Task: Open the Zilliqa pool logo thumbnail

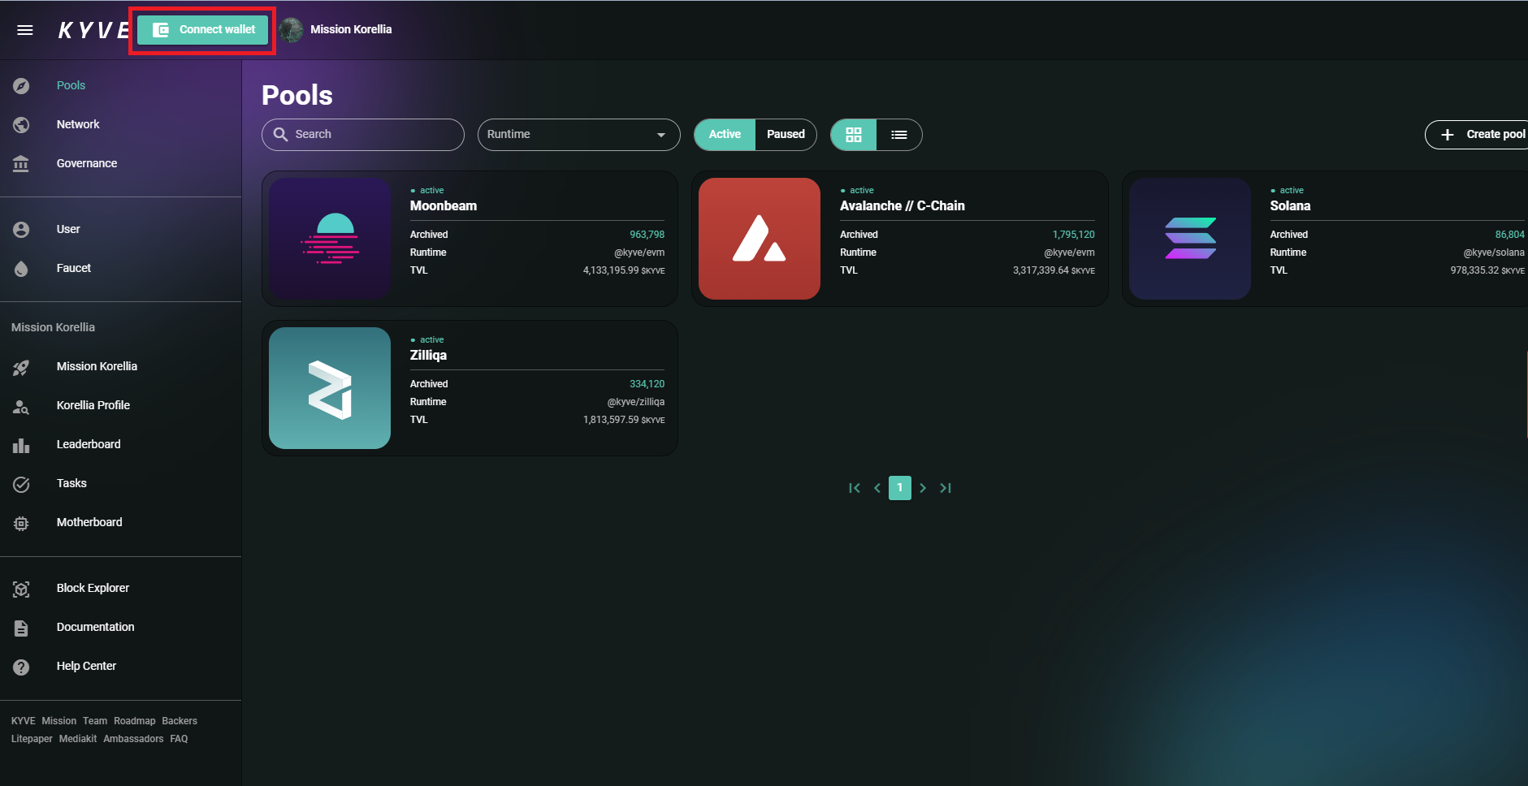Action: (330, 388)
